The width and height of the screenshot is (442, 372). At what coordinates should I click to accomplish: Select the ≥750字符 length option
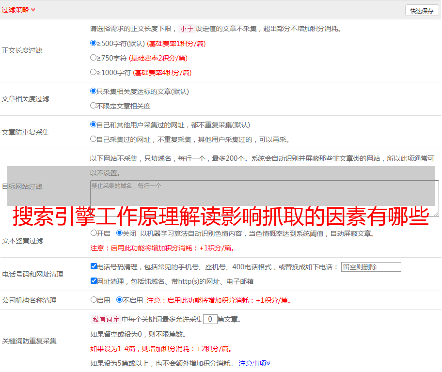click(94, 58)
